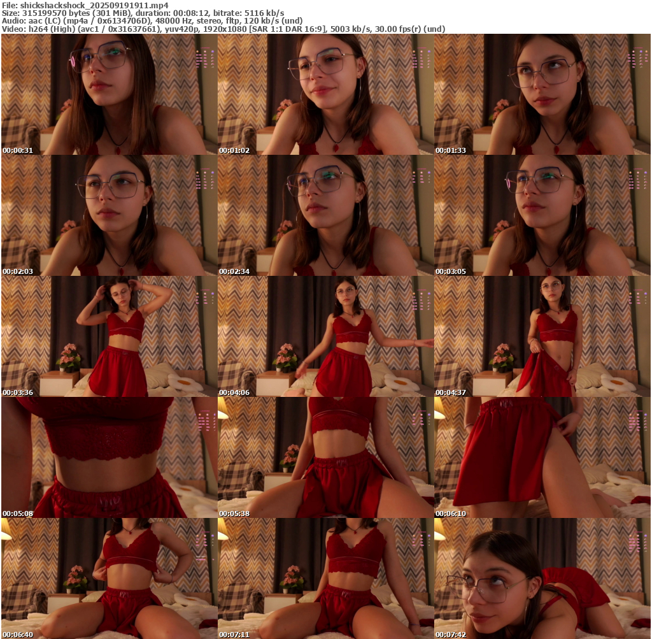Pick the 00:04:06 thumbnail
The width and height of the screenshot is (652, 639).
325,336
